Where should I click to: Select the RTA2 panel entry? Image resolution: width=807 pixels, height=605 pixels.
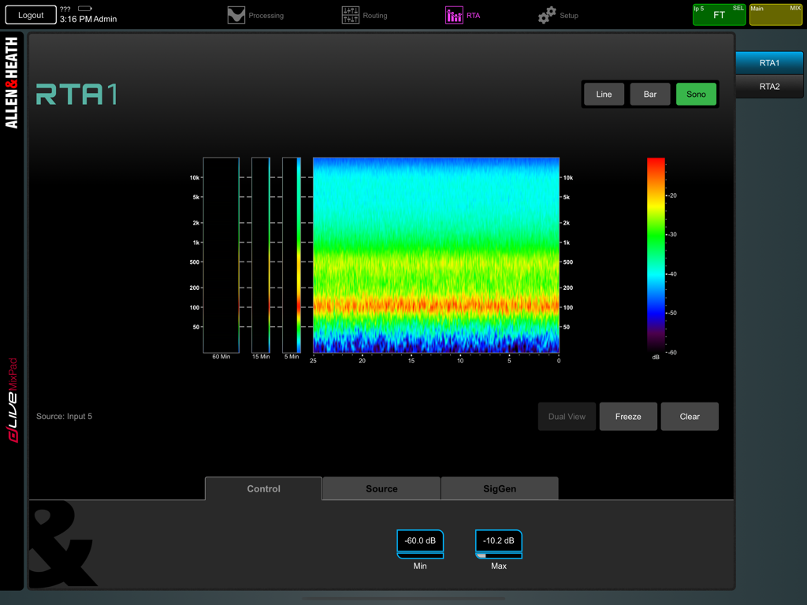point(769,86)
